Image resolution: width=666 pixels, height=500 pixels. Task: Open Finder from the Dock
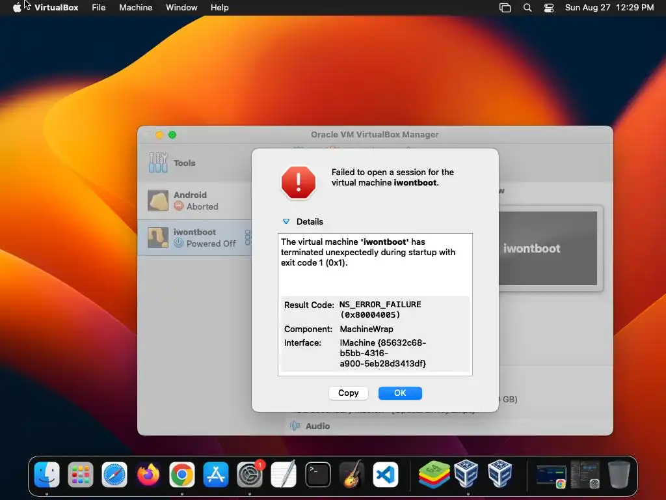coord(47,474)
